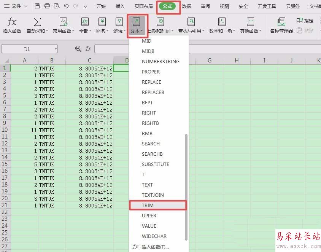Expand the Math and Trig (数学和三角) dropdown arrow
This screenshot has width=321, height=252.
pyautogui.click(x=234, y=31)
